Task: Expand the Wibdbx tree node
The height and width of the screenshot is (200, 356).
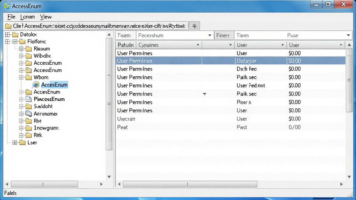Action: point(21,56)
